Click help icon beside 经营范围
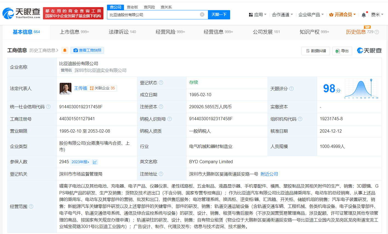The height and width of the screenshot is (234, 388). point(31,206)
